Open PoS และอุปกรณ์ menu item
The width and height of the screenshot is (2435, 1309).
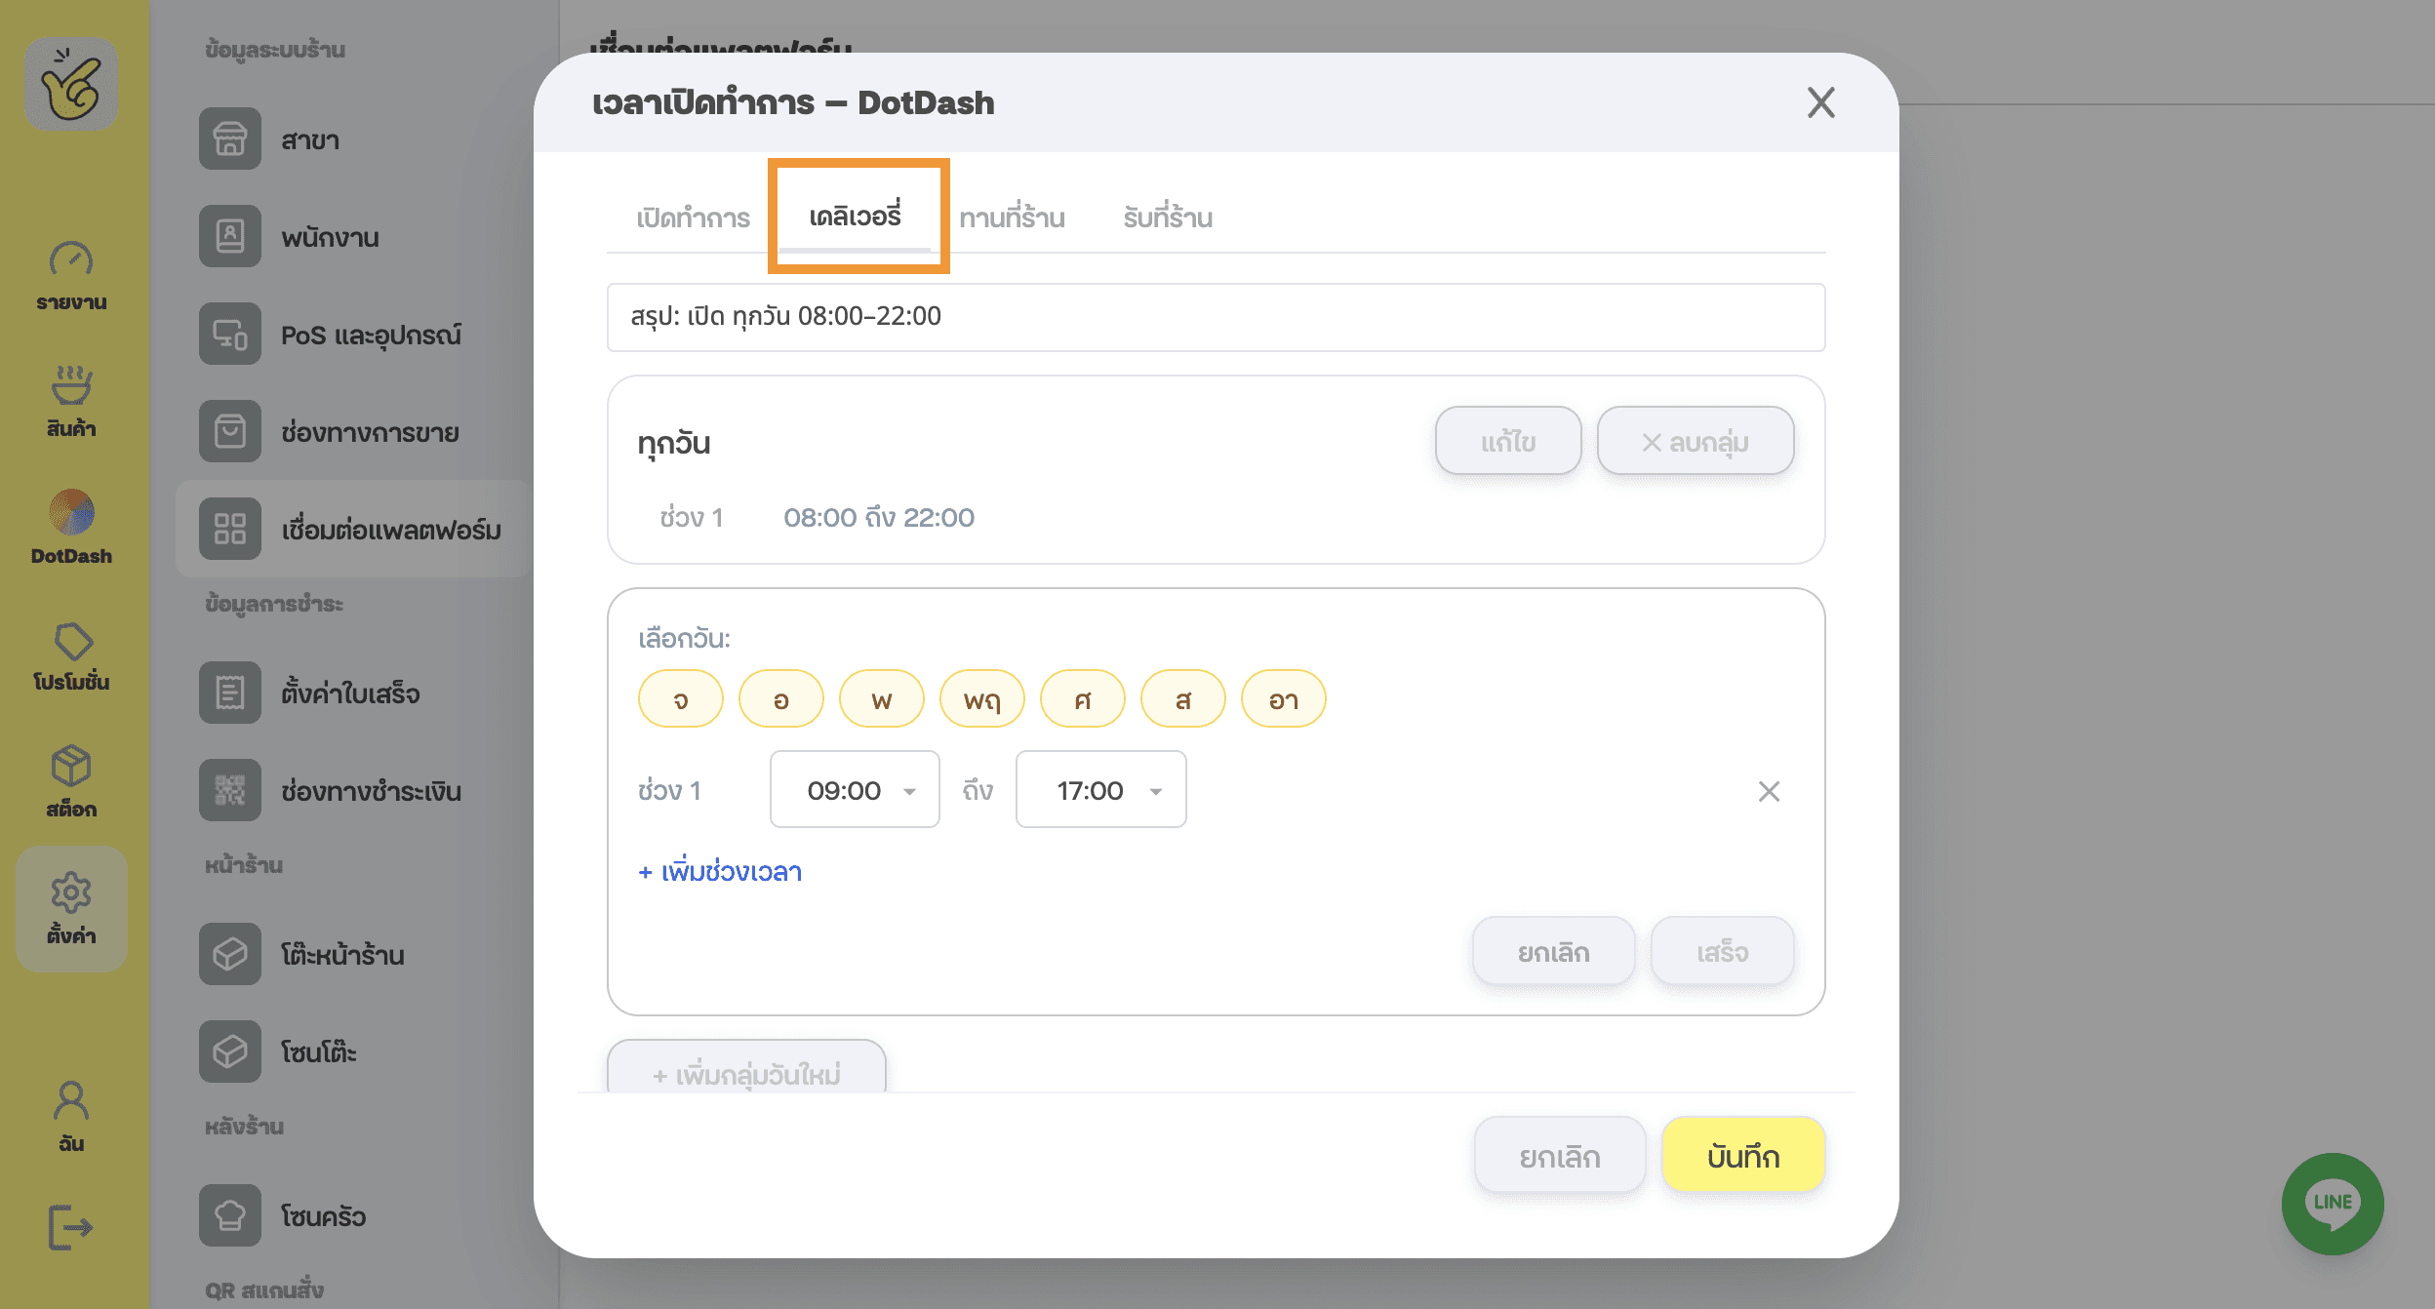[x=352, y=335]
